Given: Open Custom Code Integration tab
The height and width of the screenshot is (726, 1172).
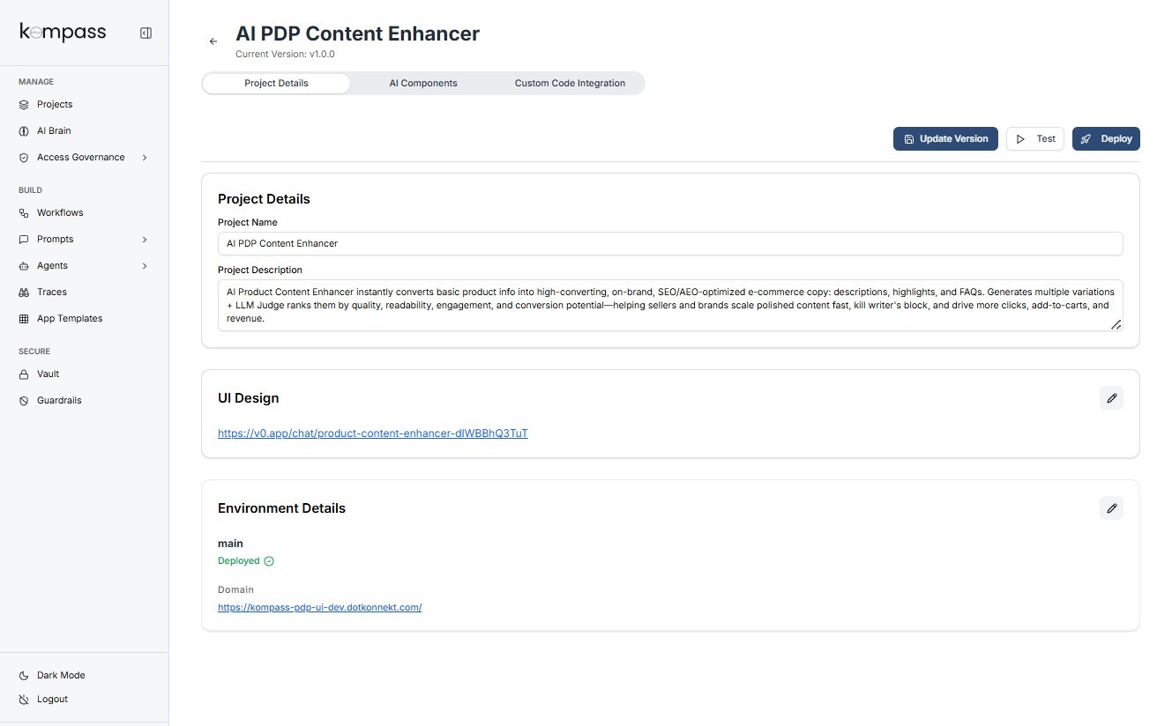Looking at the screenshot, I should pos(570,84).
